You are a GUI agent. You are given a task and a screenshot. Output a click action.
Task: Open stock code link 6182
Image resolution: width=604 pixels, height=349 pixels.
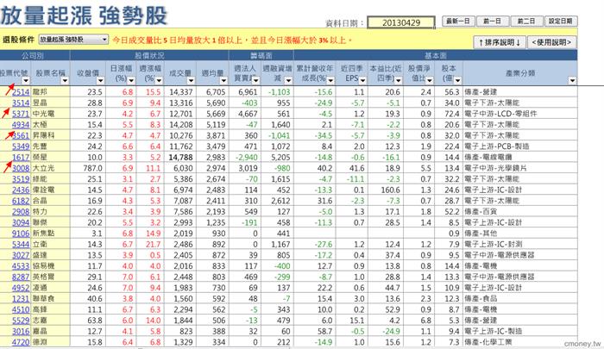coord(21,201)
